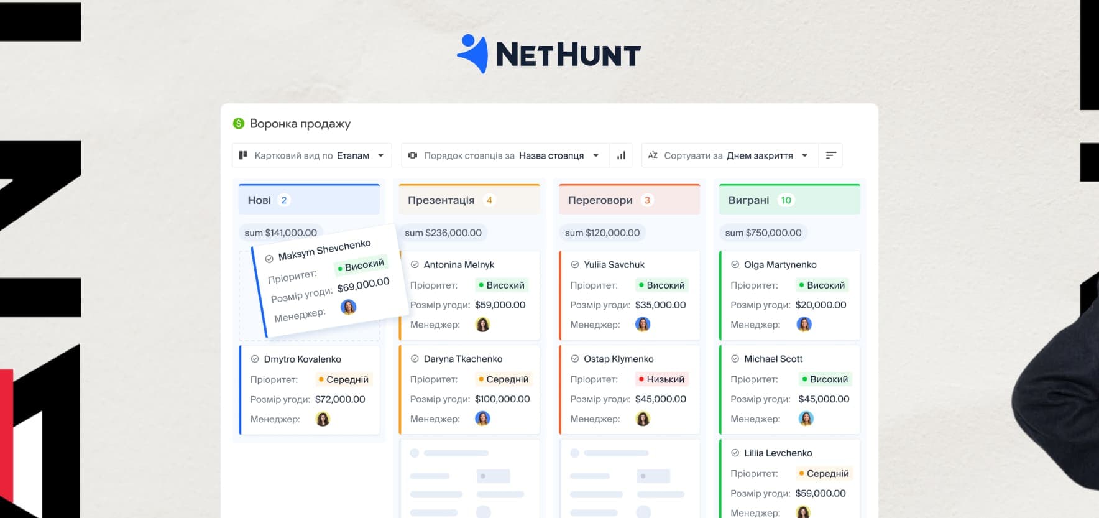Click manager avatar on Liliia Levchenko card

(803, 512)
